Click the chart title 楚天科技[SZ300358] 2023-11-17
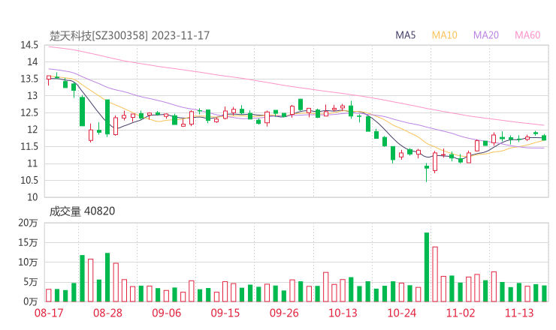This screenshot has height=330, width=556. [x=129, y=35]
